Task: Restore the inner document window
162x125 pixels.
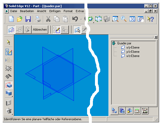Action: (x=151, y=11)
